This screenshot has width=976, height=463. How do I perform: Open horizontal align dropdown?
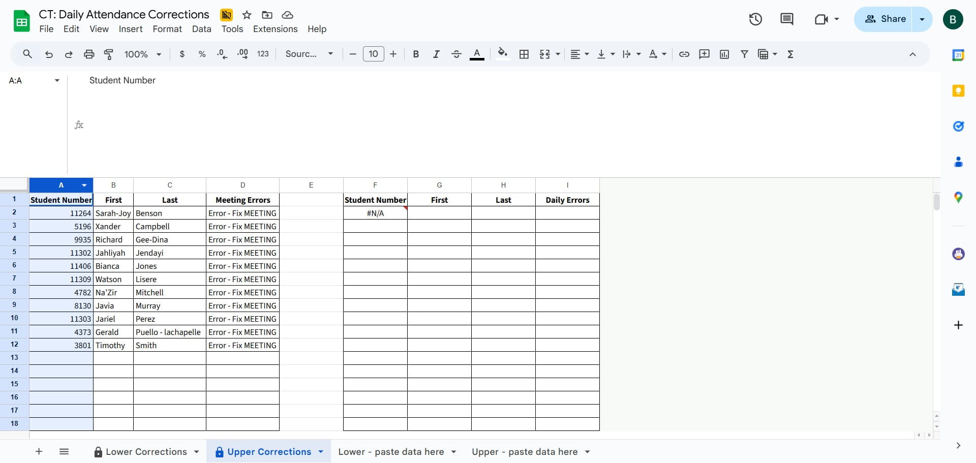[579, 54]
